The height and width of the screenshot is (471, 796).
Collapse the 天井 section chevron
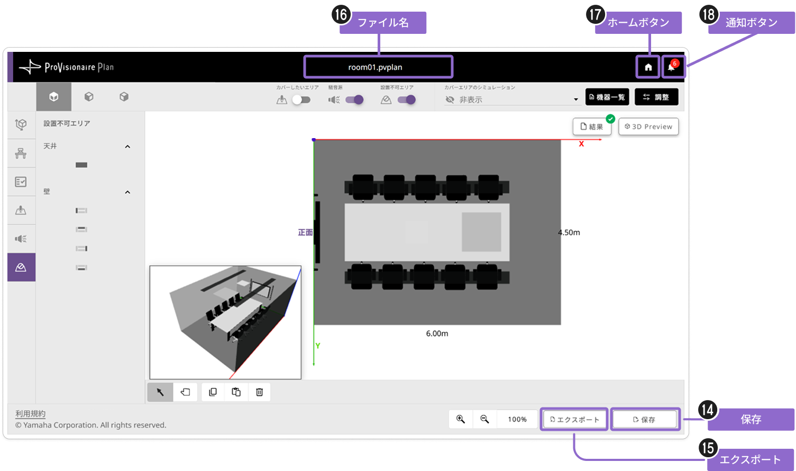pyautogui.click(x=127, y=147)
